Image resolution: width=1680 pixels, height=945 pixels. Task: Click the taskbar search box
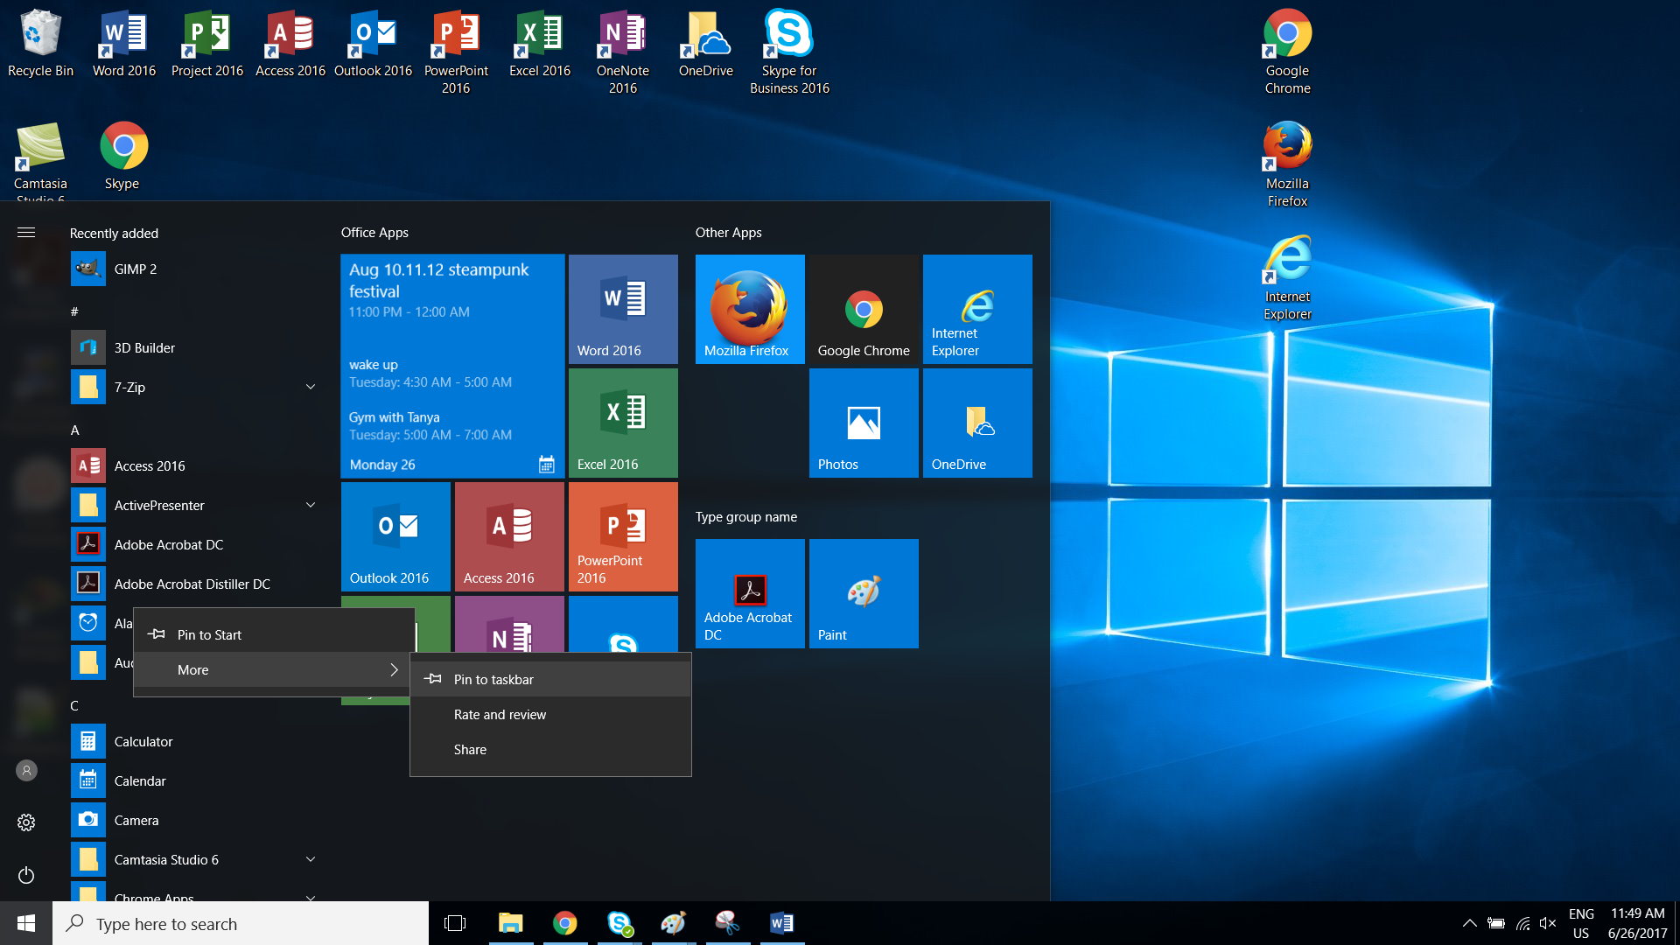pyautogui.click(x=241, y=923)
